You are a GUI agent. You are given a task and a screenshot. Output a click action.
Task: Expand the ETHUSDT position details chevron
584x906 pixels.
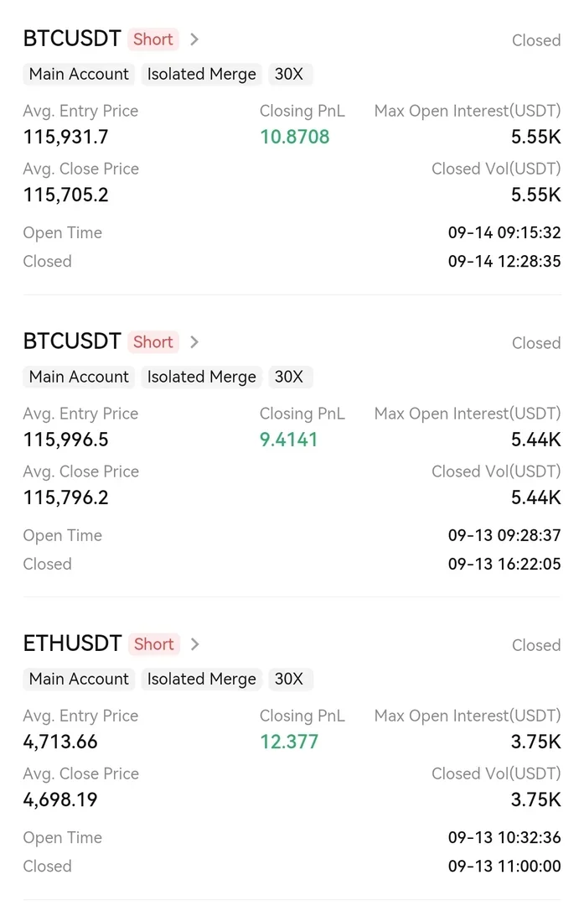(194, 644)
